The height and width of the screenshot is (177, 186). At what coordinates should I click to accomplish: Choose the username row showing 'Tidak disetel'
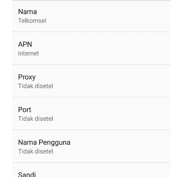pos(91,146)
